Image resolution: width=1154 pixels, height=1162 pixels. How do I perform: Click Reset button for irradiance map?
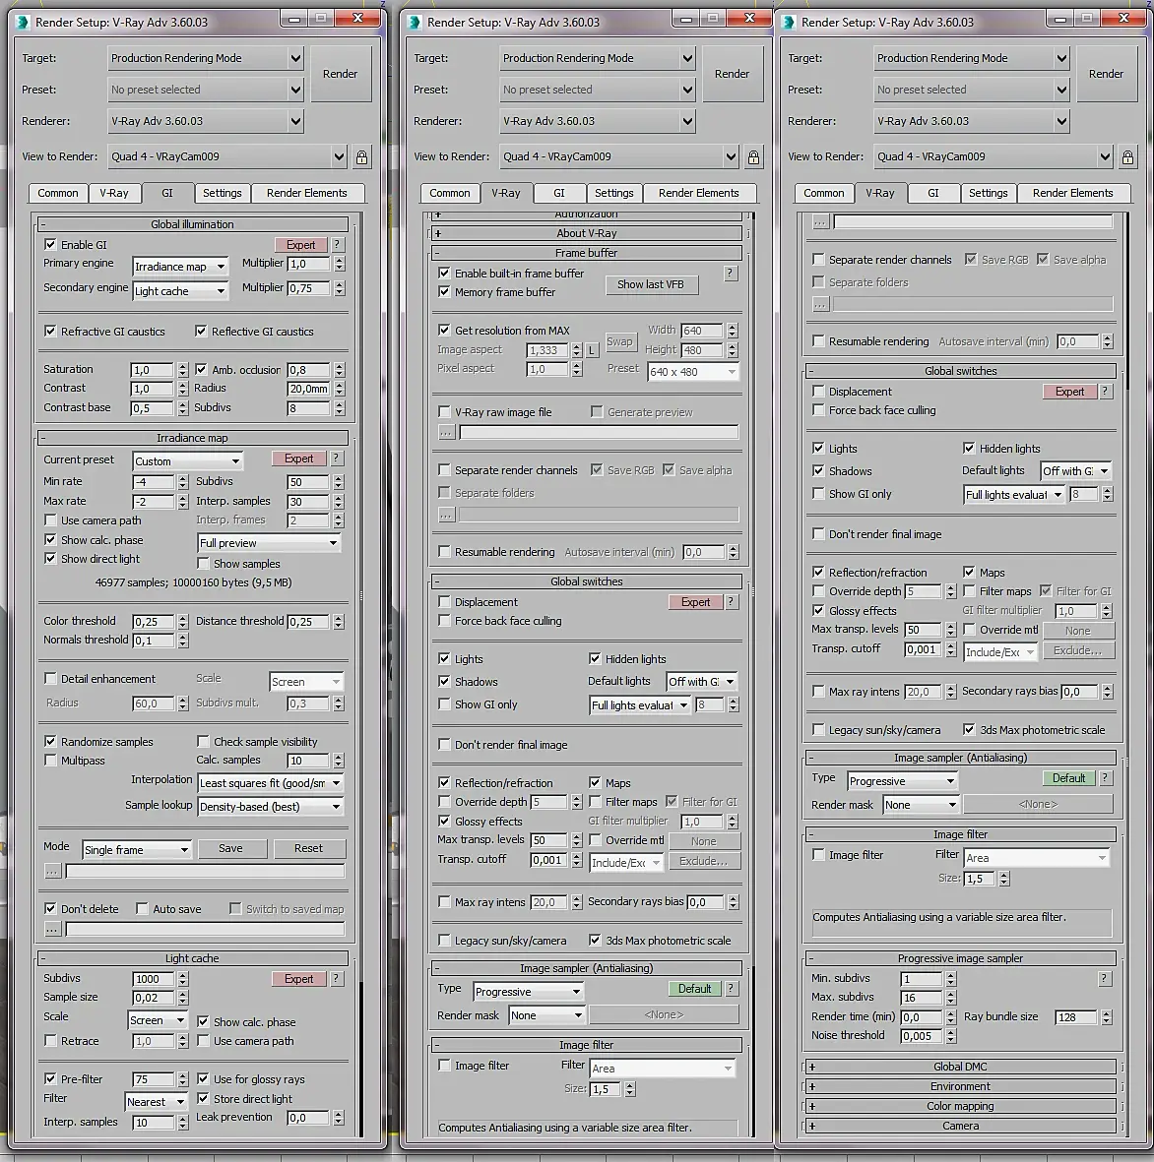point(308,848)
